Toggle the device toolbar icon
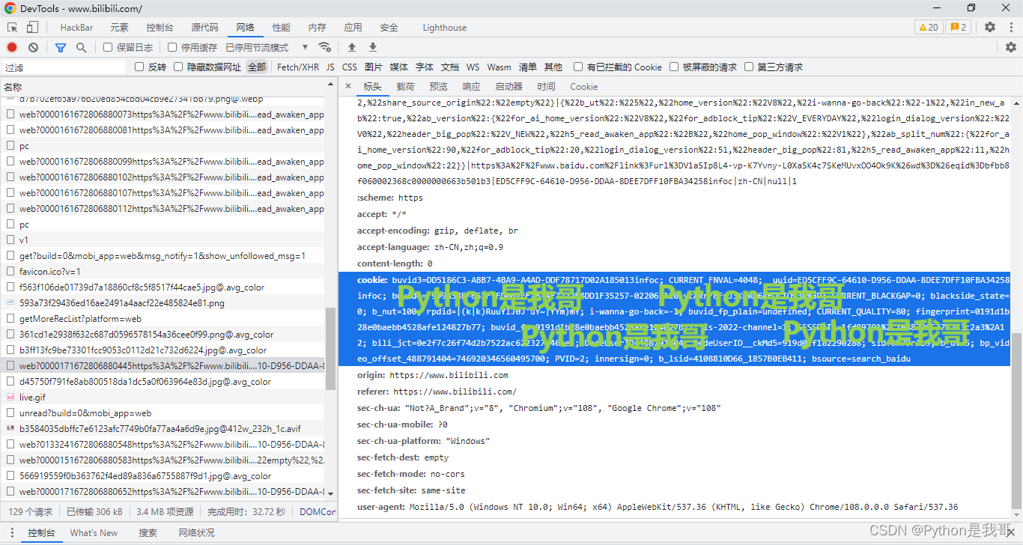Viewport: 1023px width, 545px height. pyautogui.click(x=32, y=28)
